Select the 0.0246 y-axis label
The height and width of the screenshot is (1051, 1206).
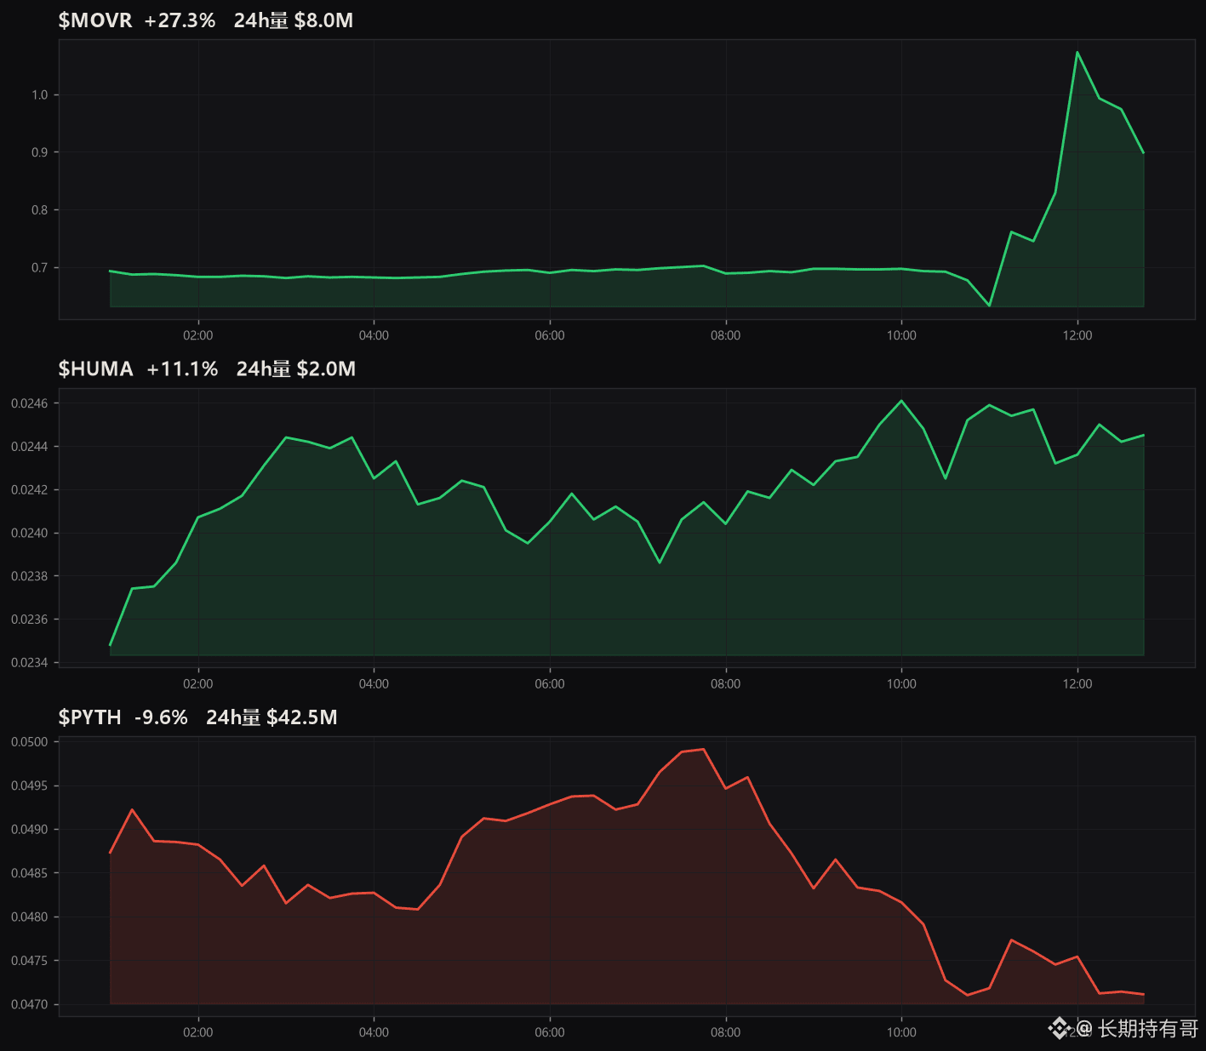pos(30,403)
